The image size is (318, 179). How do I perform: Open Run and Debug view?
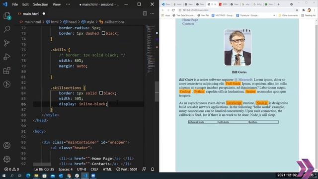coord(6,57)
